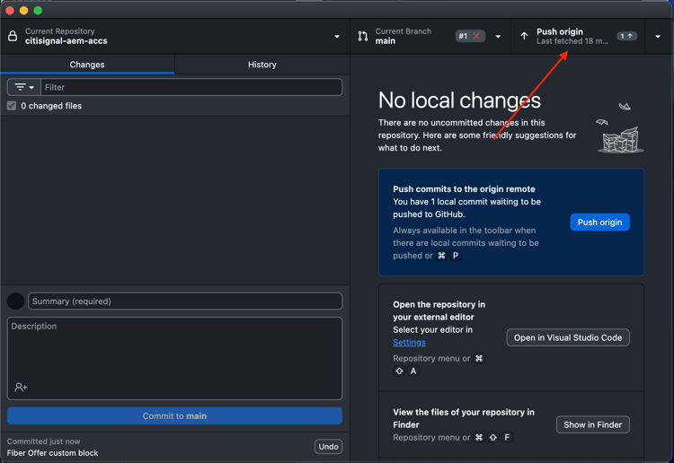Open the push options dropdown arrow
Viewport: 674px width, 463px height.
click(x=658, y=37)
